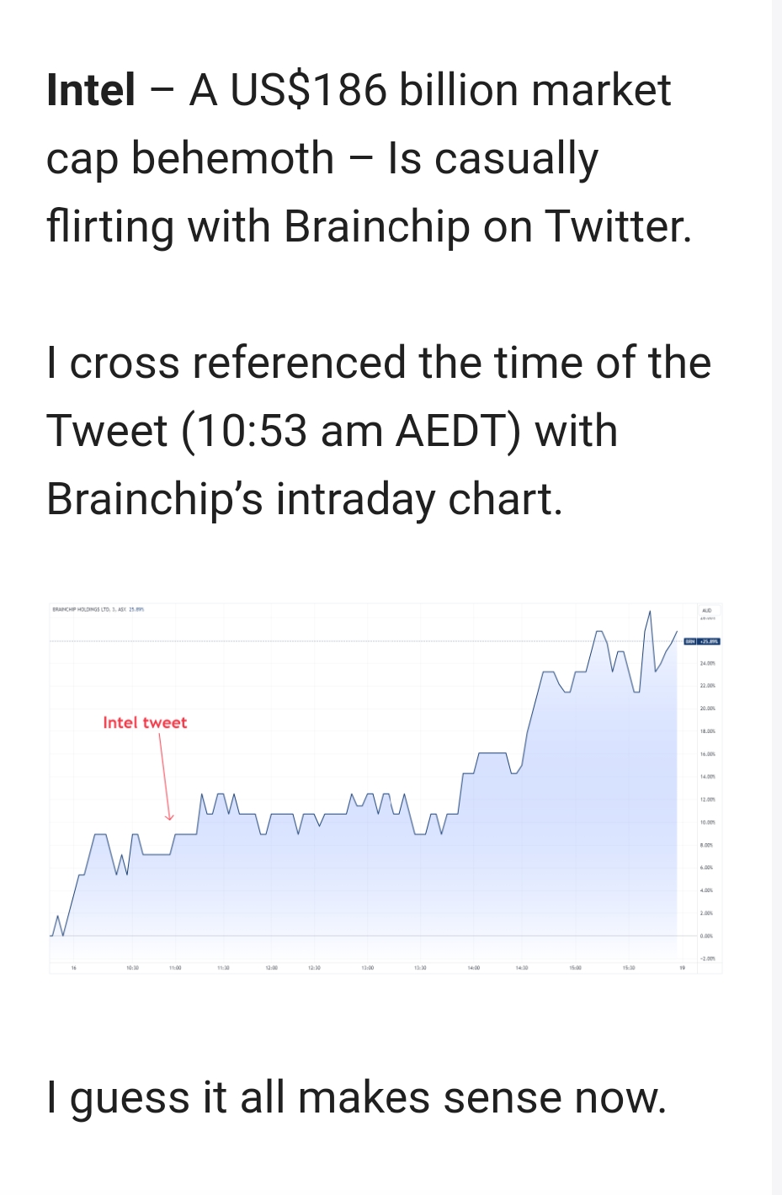
Task: Click the bold word "Intel"
Action: [91, 90]
